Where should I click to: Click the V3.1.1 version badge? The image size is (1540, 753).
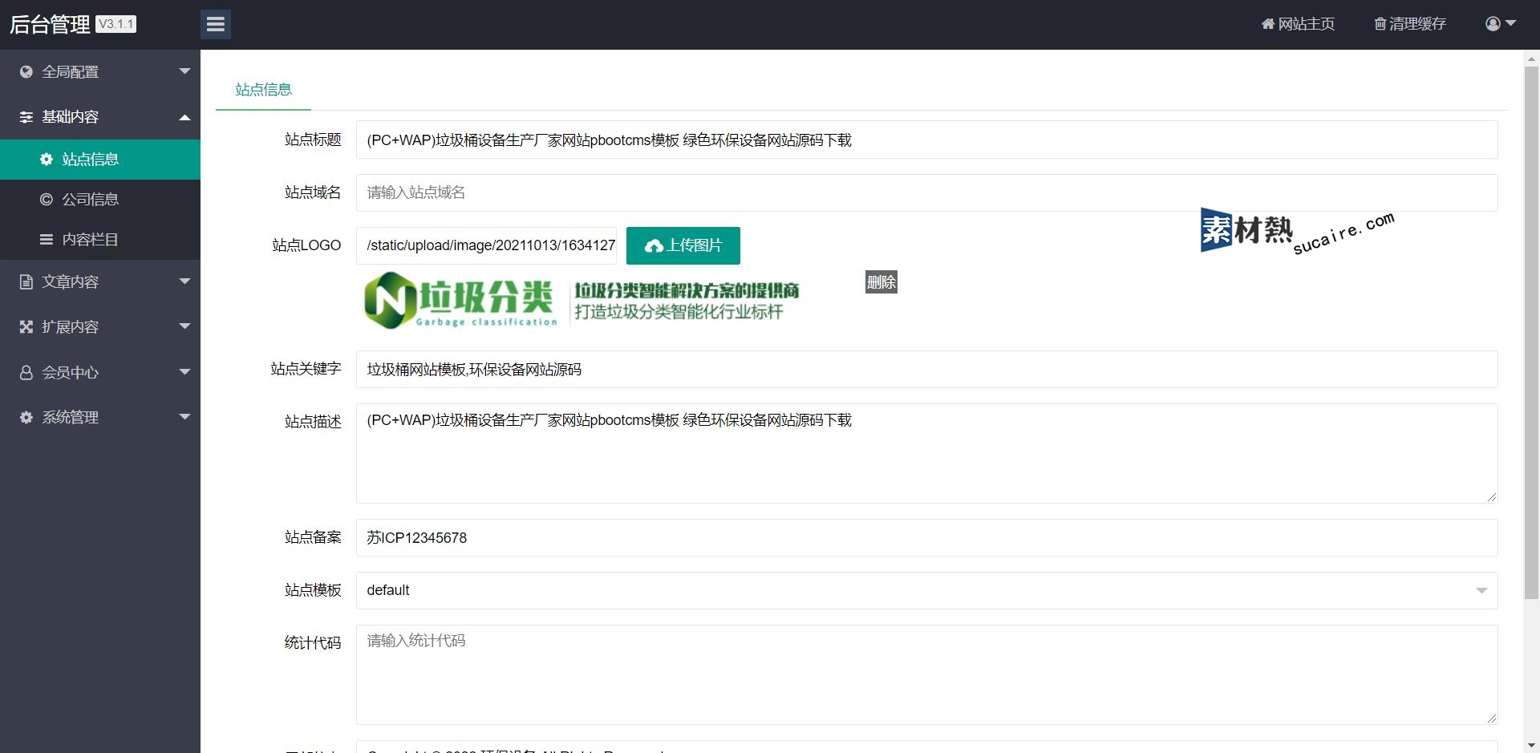pos(115,24)
